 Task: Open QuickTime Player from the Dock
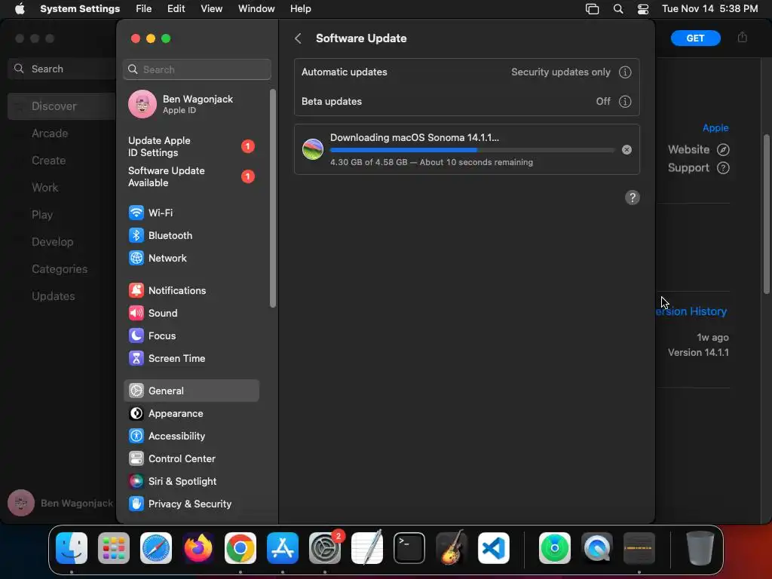pyautogui.click(x=597, y=549)
